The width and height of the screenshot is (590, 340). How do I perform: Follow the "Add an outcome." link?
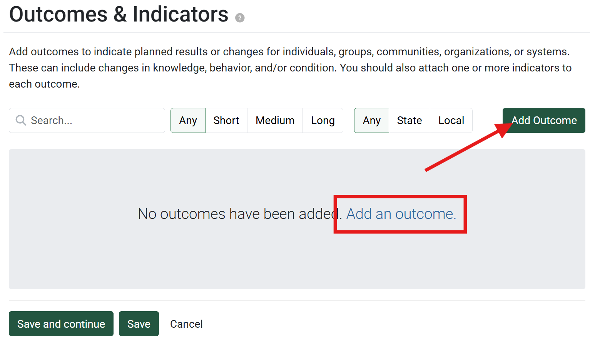point(401,214)
